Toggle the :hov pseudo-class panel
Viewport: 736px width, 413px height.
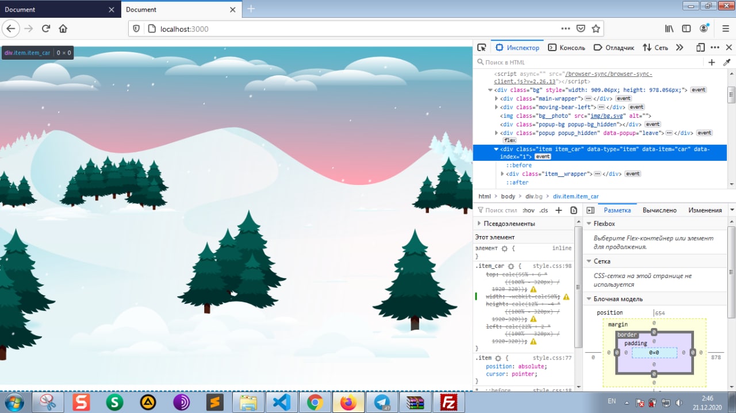tap(528, 210)
